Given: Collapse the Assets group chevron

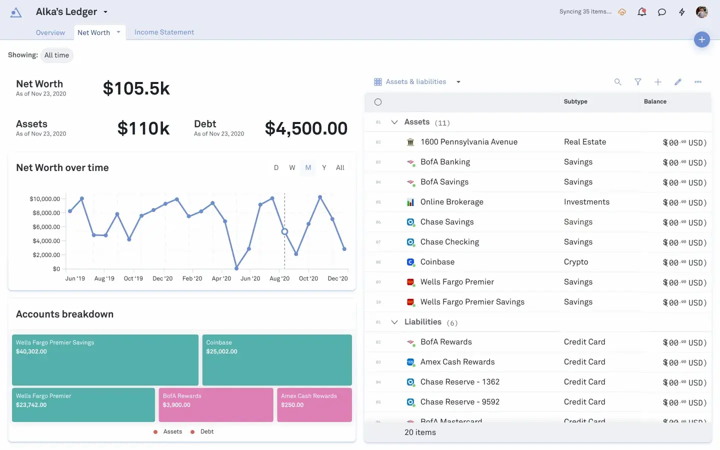Looking at the screenshot, I should tap(394, 122).
